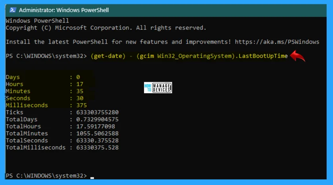Select the TotalHours value 17.59177098

(x=96, y=126)
